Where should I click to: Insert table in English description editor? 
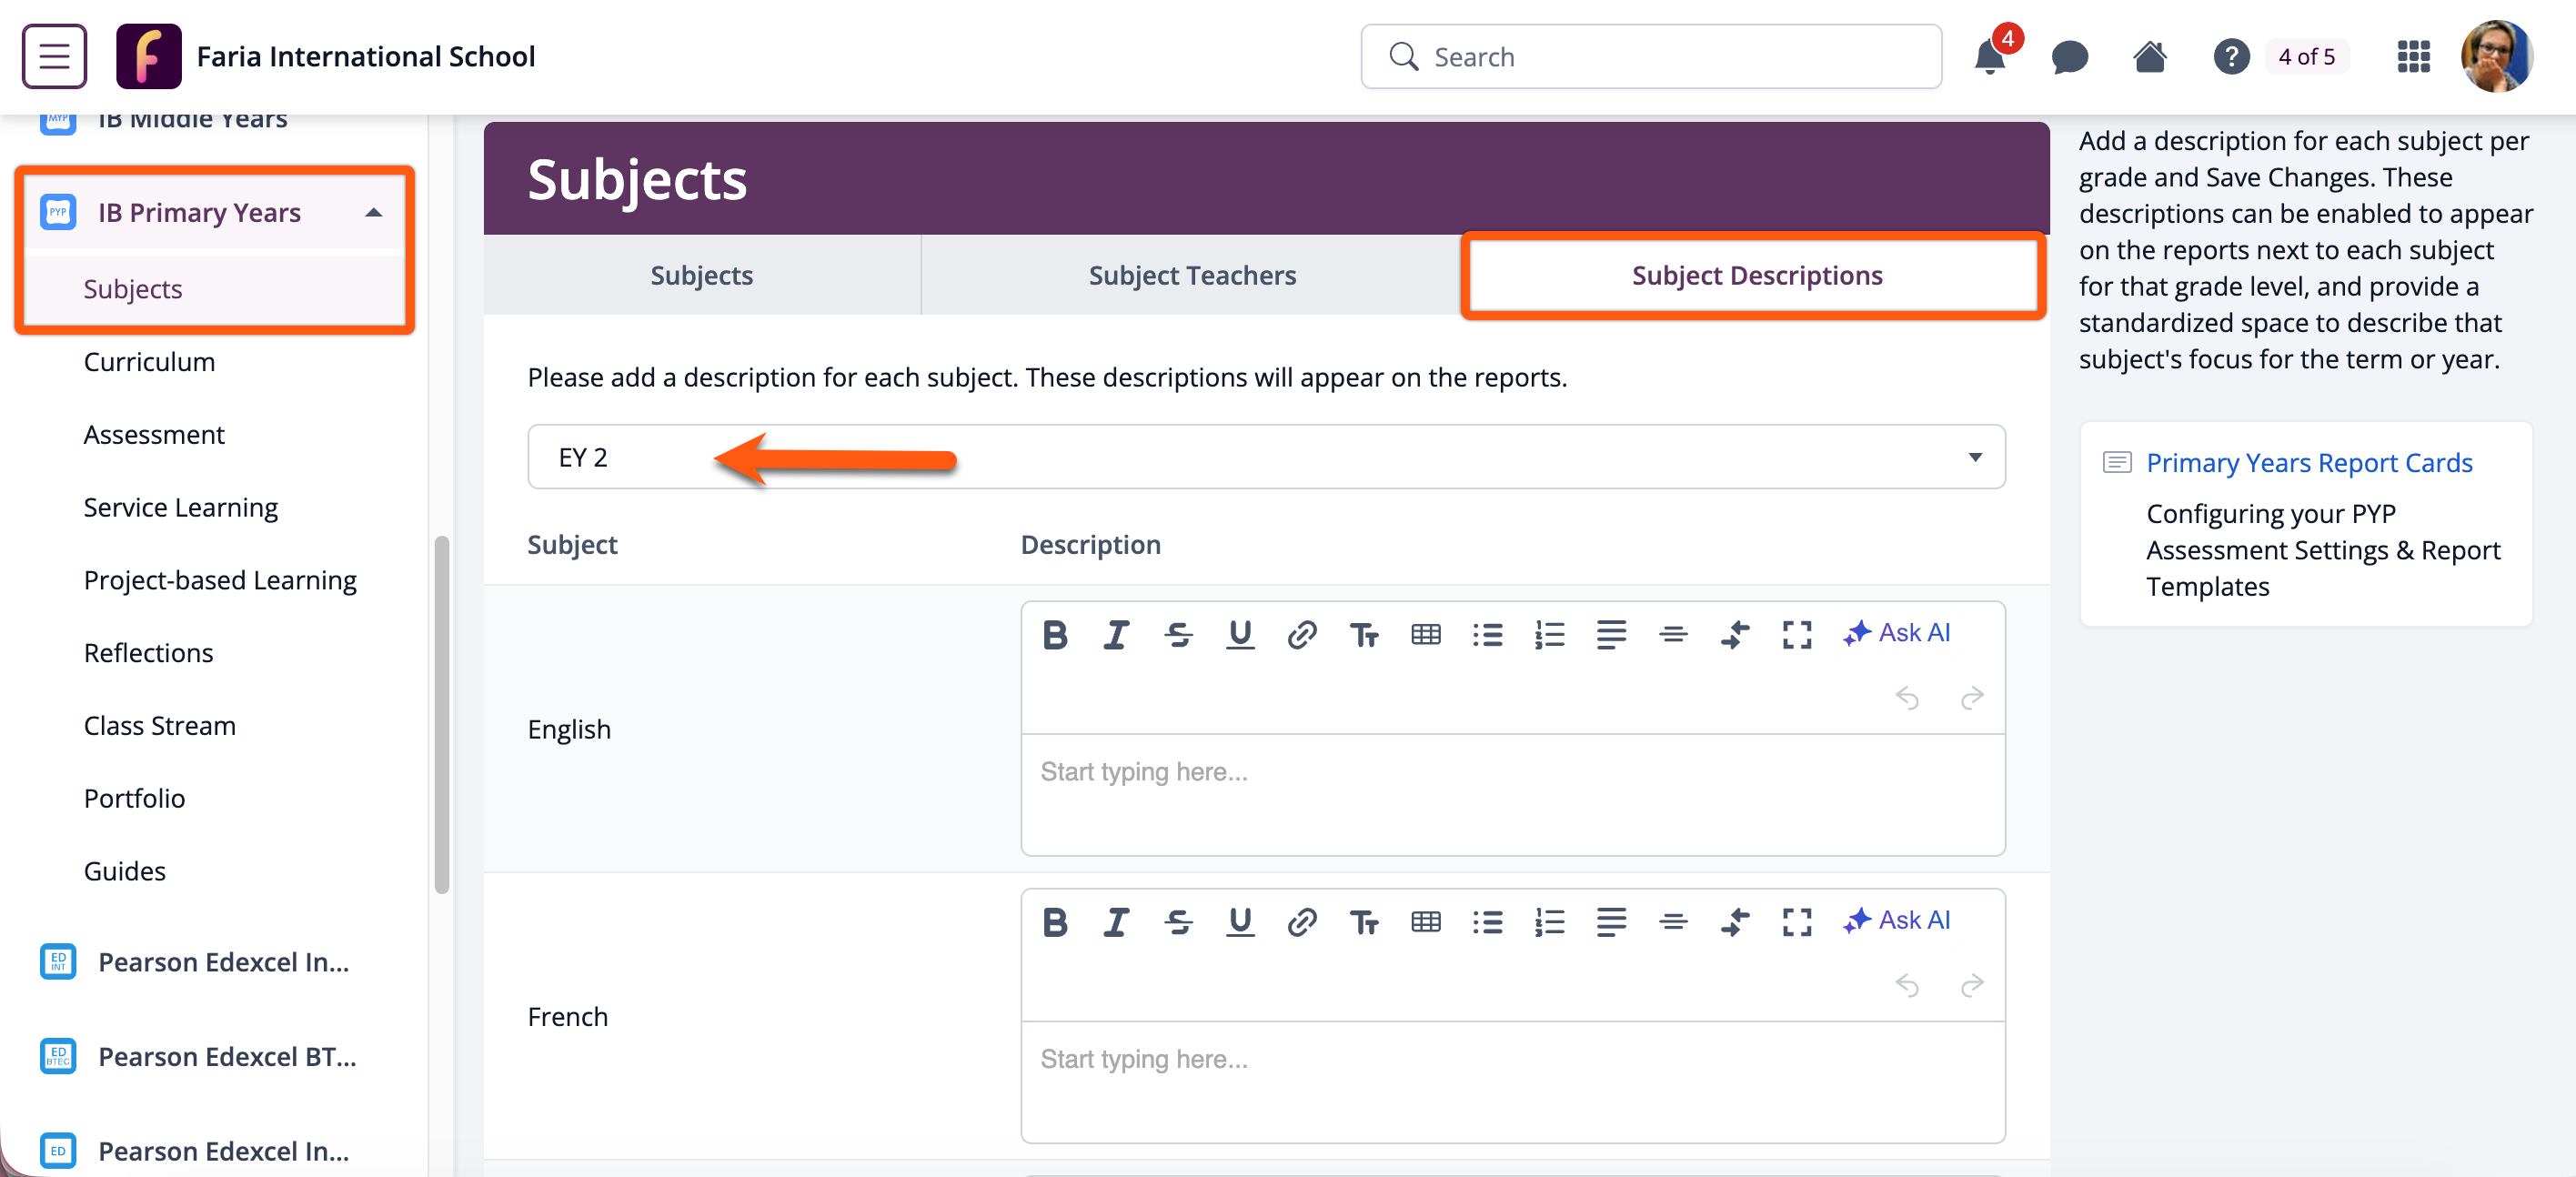pyautogui.click(x=1425, y=634)
